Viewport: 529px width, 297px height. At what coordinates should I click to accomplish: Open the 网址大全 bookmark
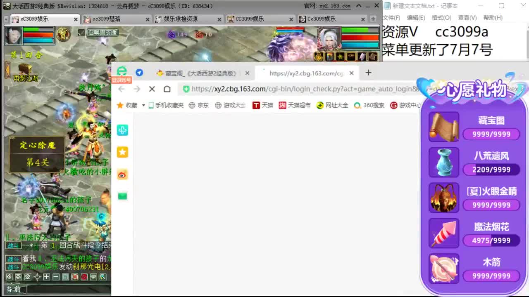coord(332,105)
